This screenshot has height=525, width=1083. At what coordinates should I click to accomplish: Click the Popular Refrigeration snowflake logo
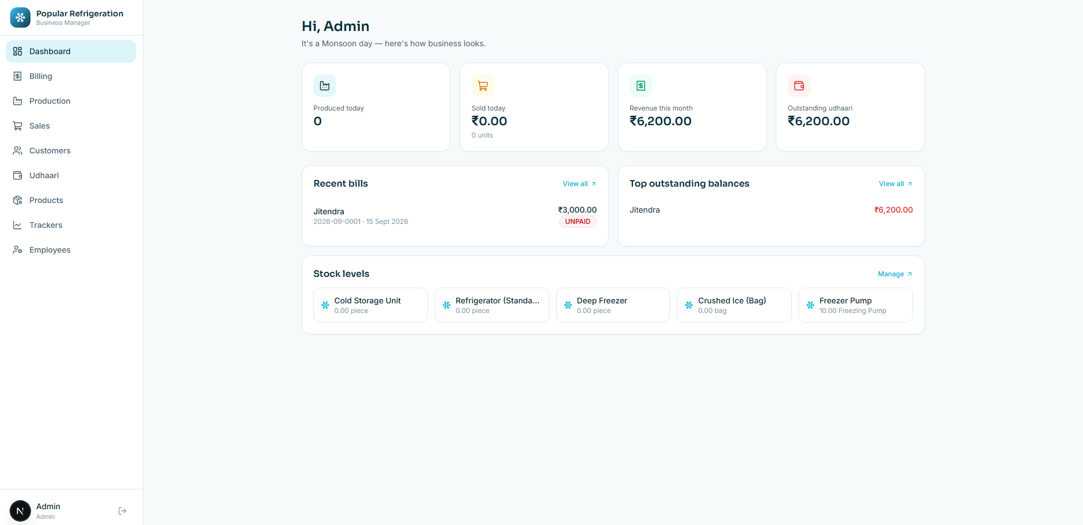point(20,17)
